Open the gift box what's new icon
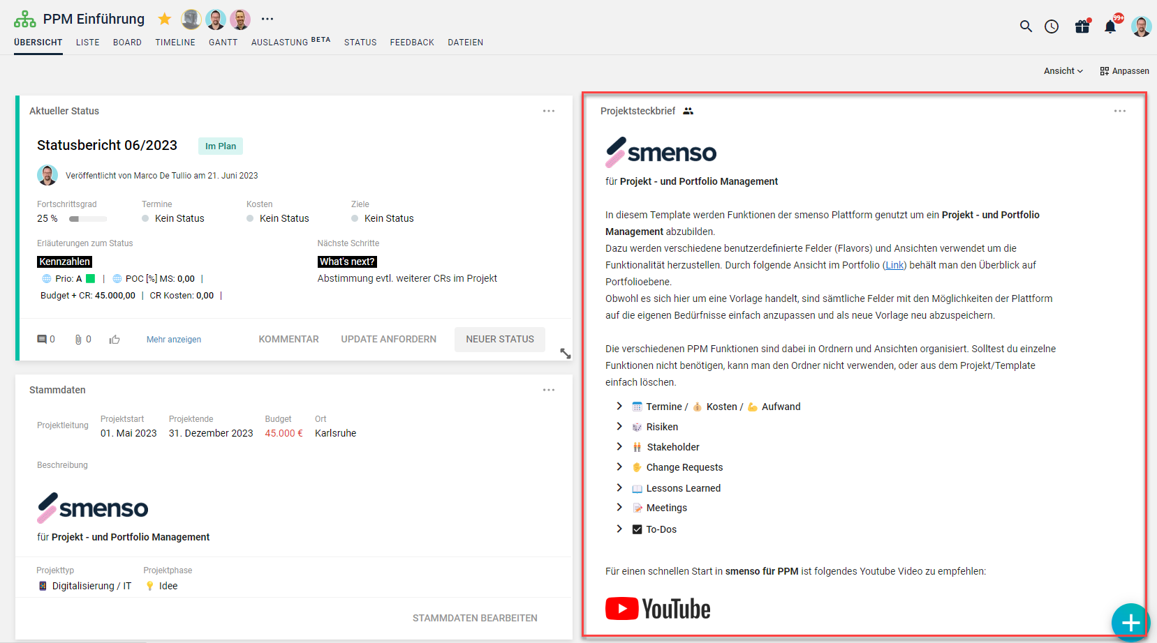1157x643 pixels. pos(1082,27)
